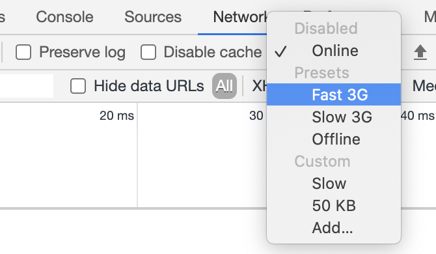Click the Import HAR file upload arrow icon
Screen dimensions: 436x254
[420, 52]
